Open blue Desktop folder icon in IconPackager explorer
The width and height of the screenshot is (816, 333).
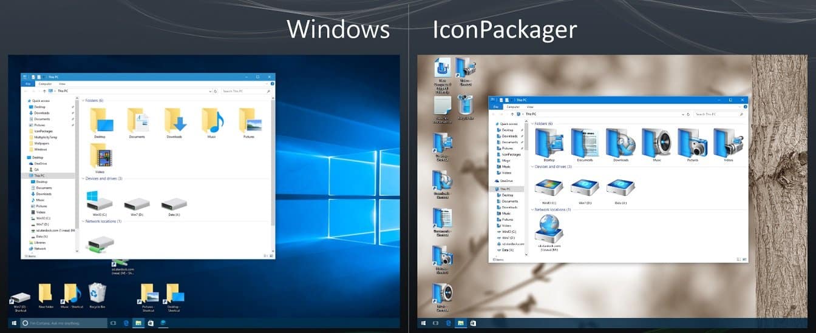pyautogui.click(x=549, y=144)
